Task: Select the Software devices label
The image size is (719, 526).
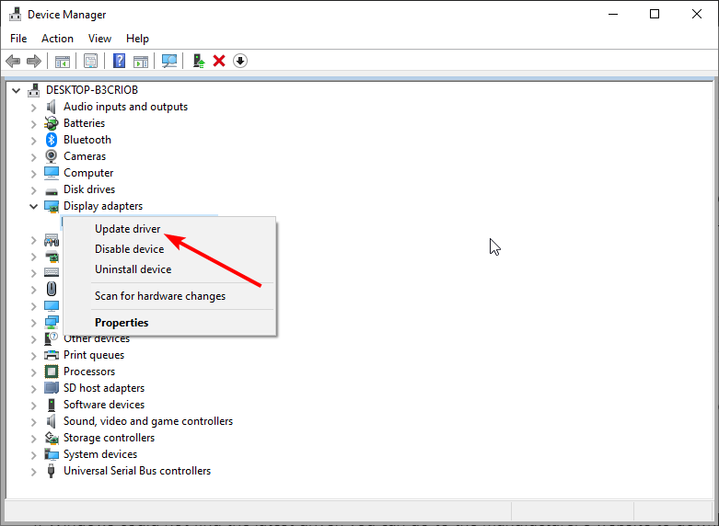Action: coord(104,405)
